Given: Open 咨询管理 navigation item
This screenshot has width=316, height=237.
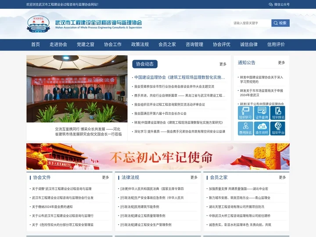Looking at the screenshot, I should pyautogui.click(x=194, y=44).
